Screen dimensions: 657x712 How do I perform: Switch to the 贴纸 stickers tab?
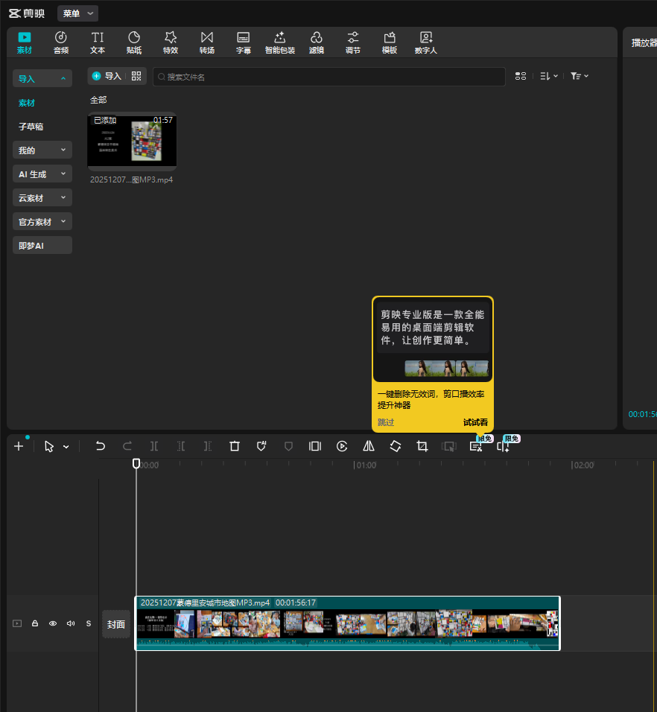pyautogui.click(x=134, y=42)
